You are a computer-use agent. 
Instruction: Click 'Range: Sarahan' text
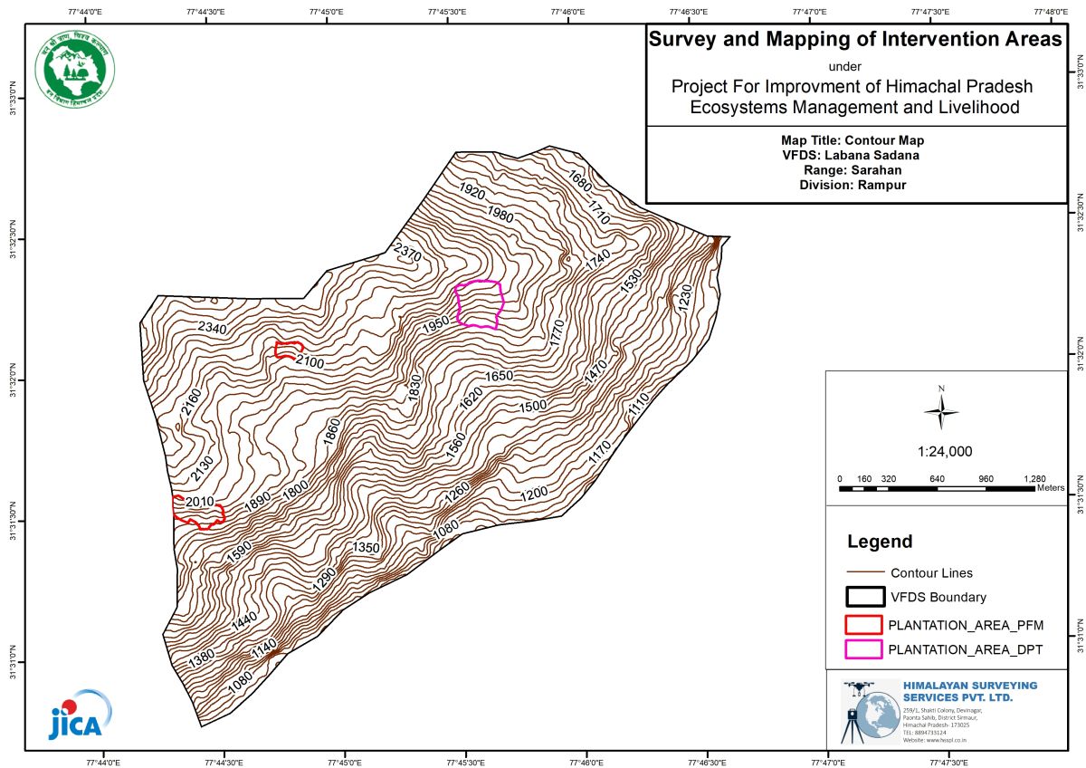(x=853, y=170)
